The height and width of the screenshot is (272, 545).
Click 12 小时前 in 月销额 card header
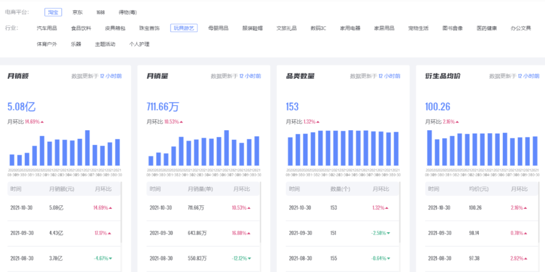(x=111, y=76)
